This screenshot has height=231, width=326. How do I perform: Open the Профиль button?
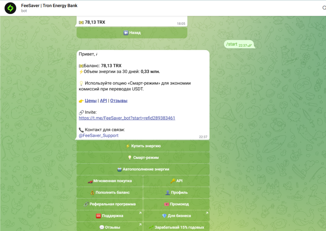[176, 192]
